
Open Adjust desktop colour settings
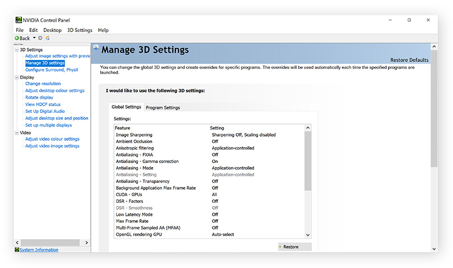point(55,90)
